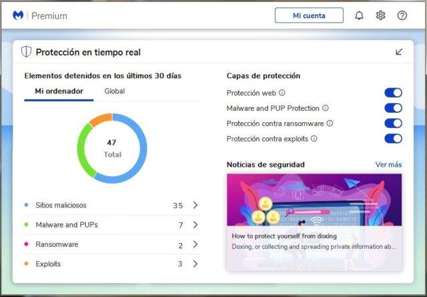
Task: Toggle the Malware and PUP Protection switch
Action: 393,108
